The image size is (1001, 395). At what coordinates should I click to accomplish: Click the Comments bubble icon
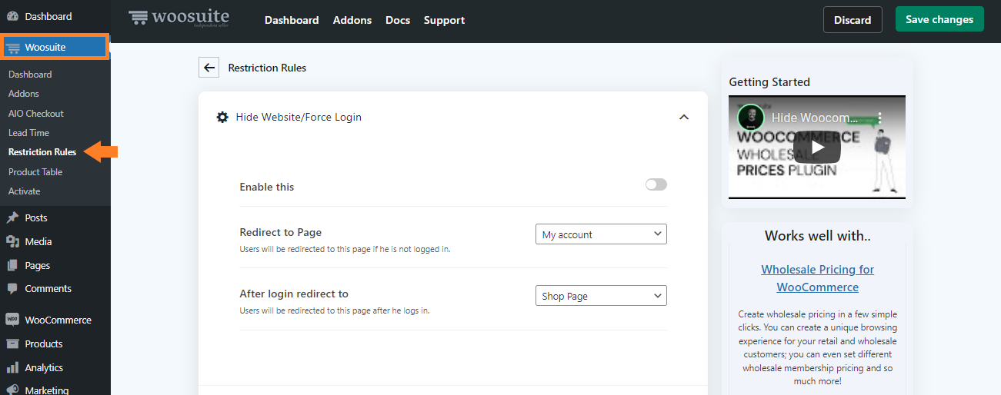[x=12, y=289]
